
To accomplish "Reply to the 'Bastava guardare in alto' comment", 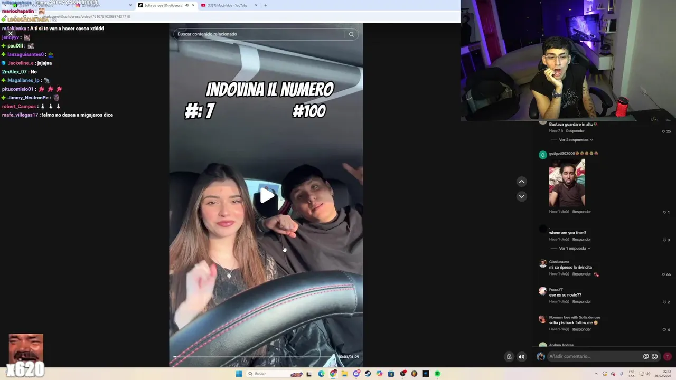I will 575,131.
